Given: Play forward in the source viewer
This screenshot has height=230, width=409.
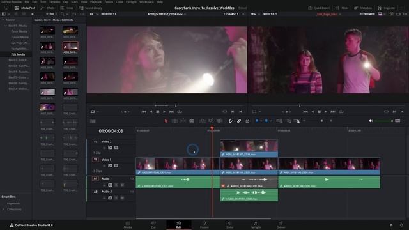Looking at the screenshot, I should click(164, 112).
